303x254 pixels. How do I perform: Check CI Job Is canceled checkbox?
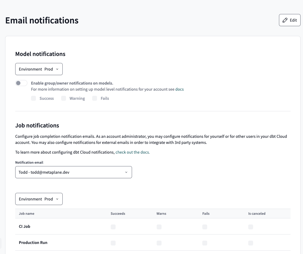coord(251,227)
